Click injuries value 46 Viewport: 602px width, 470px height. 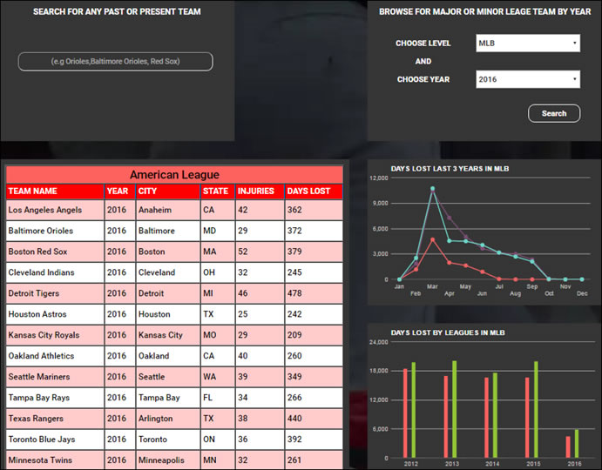pyautogui.click(x=243, y=293)
